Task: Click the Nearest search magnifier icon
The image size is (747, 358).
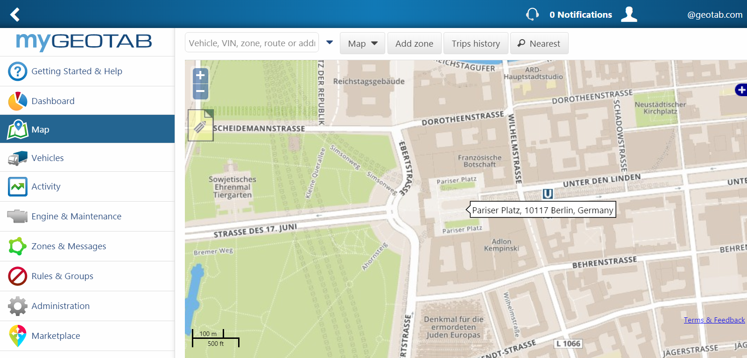Action: click(x=521, y=43)
